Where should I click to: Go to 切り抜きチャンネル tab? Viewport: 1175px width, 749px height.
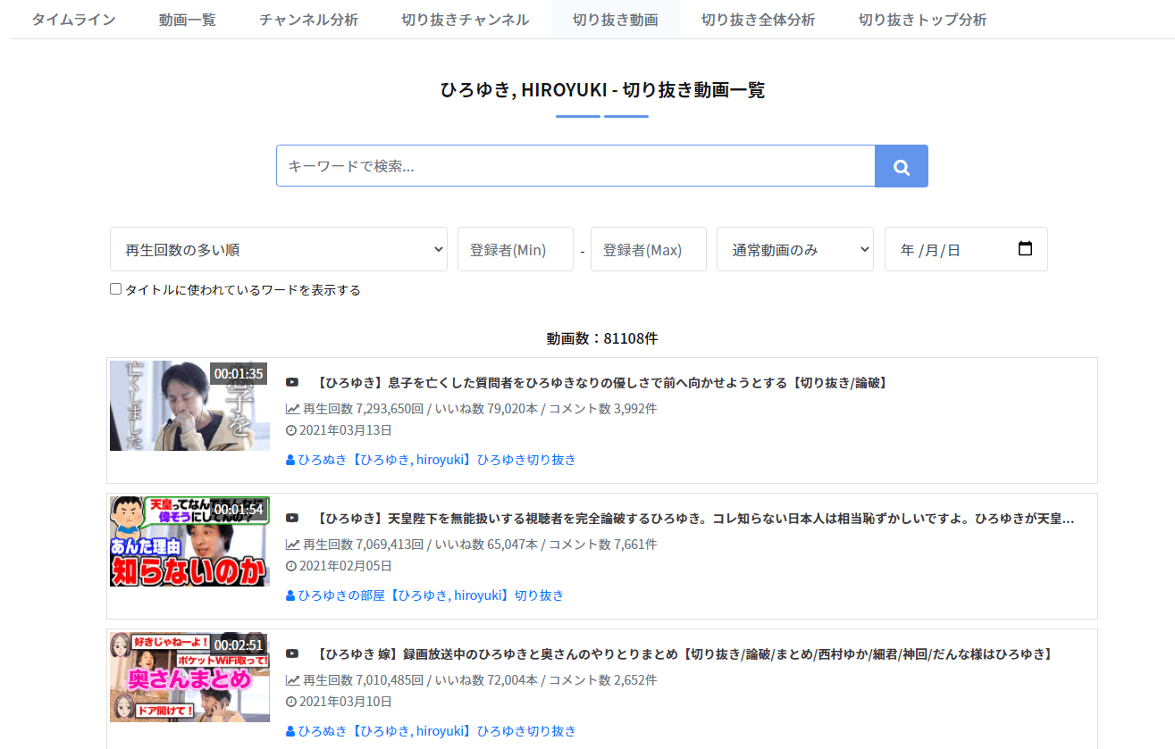pos(466,20)
